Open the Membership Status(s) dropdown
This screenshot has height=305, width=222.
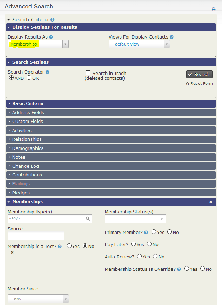[x=135, y=219]
